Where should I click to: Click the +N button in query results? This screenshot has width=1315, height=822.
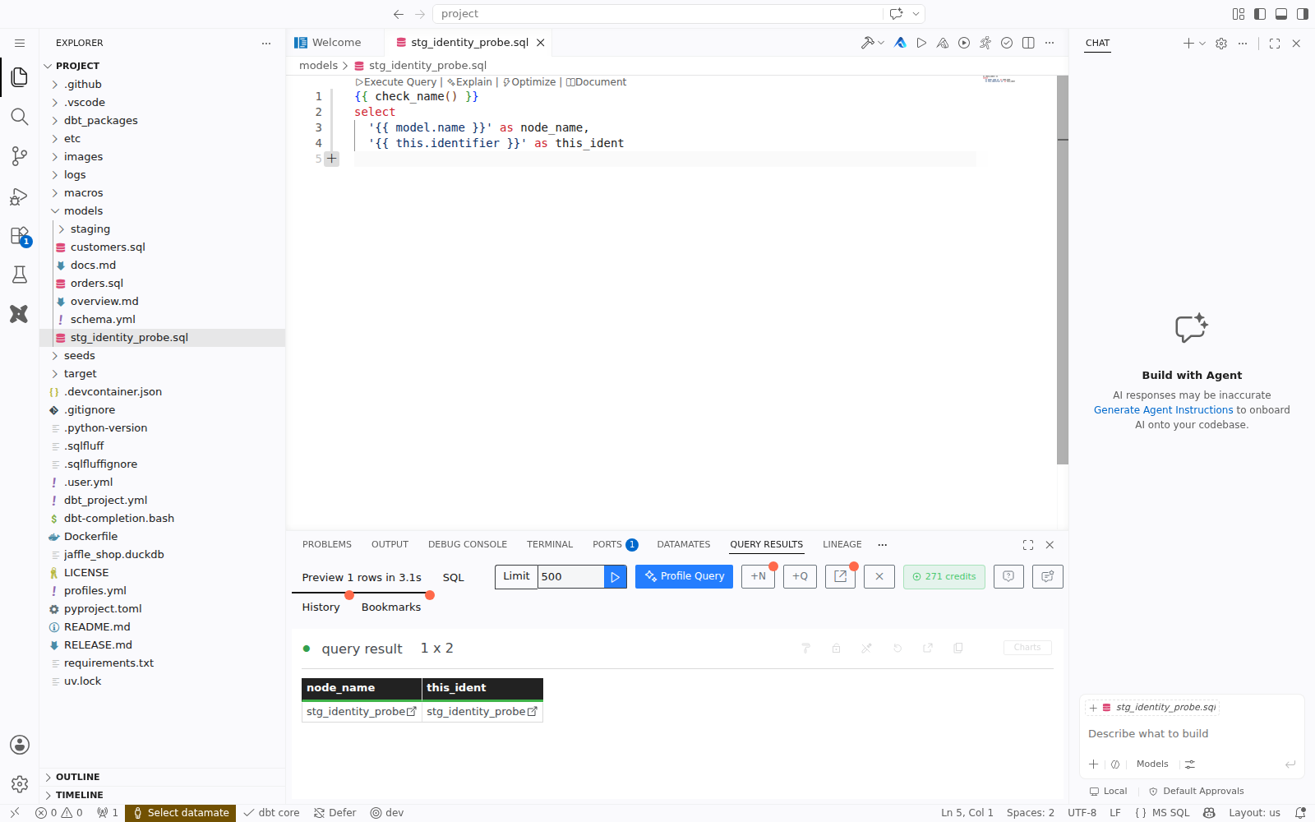coord(758,577)
